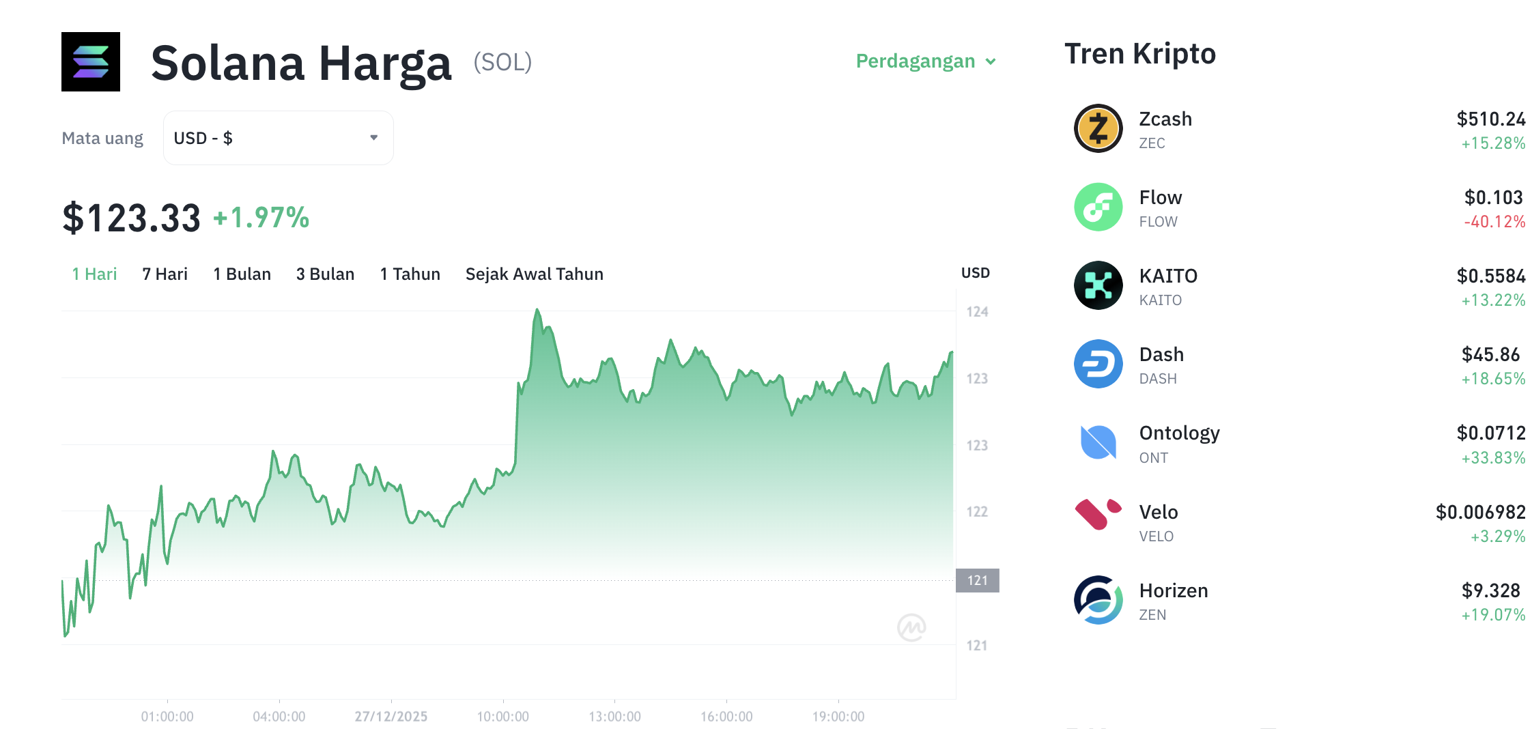Viewport: 1532px width, 729px height.
Task: Select the 1 Hari time range
Action: coord(94,274)
